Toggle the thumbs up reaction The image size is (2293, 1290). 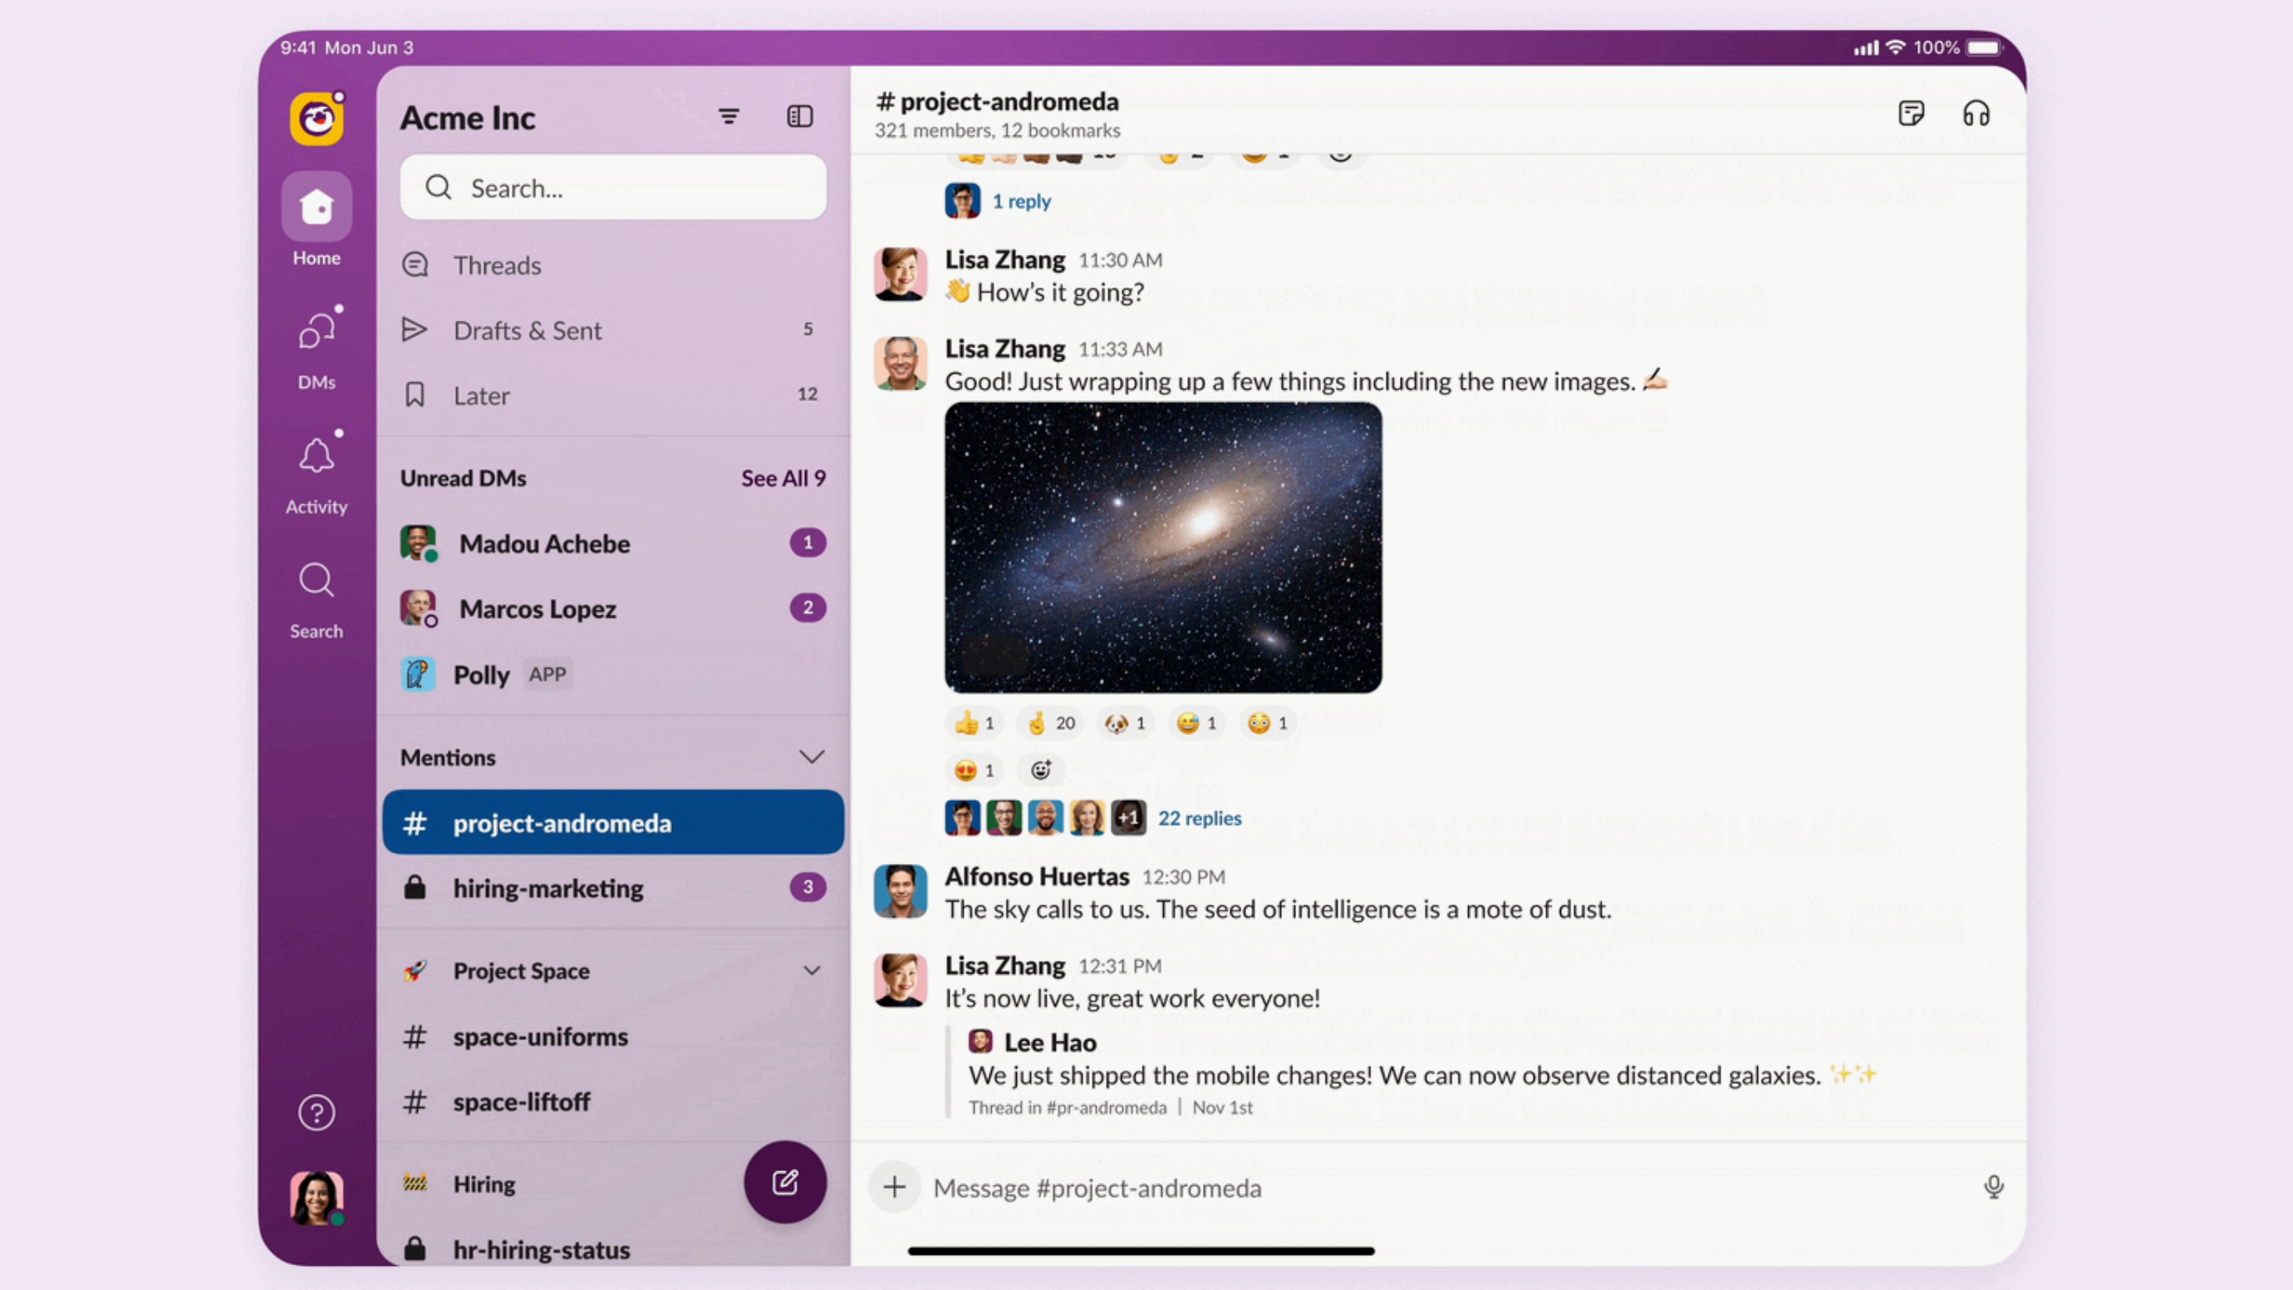(974, 723)
